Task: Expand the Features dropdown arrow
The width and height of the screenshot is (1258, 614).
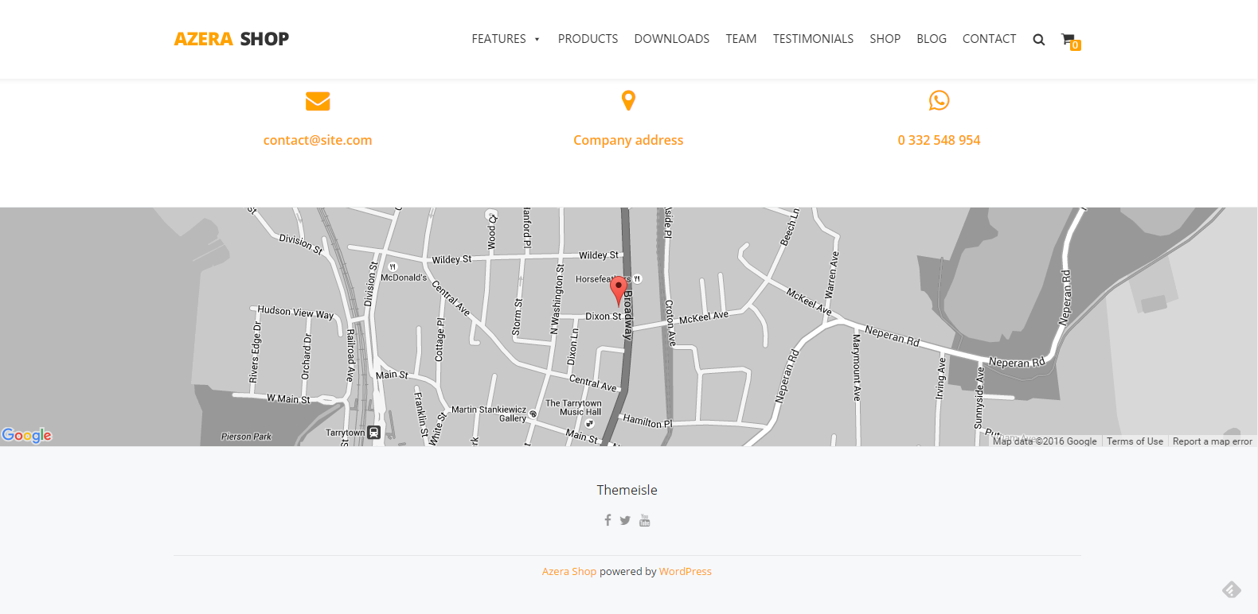Action: click(537, 39)
